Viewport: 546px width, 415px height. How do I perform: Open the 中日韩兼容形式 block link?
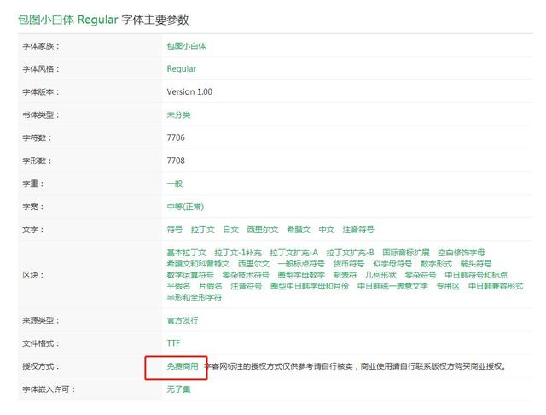pyautogui.click(x=496, y=286)
